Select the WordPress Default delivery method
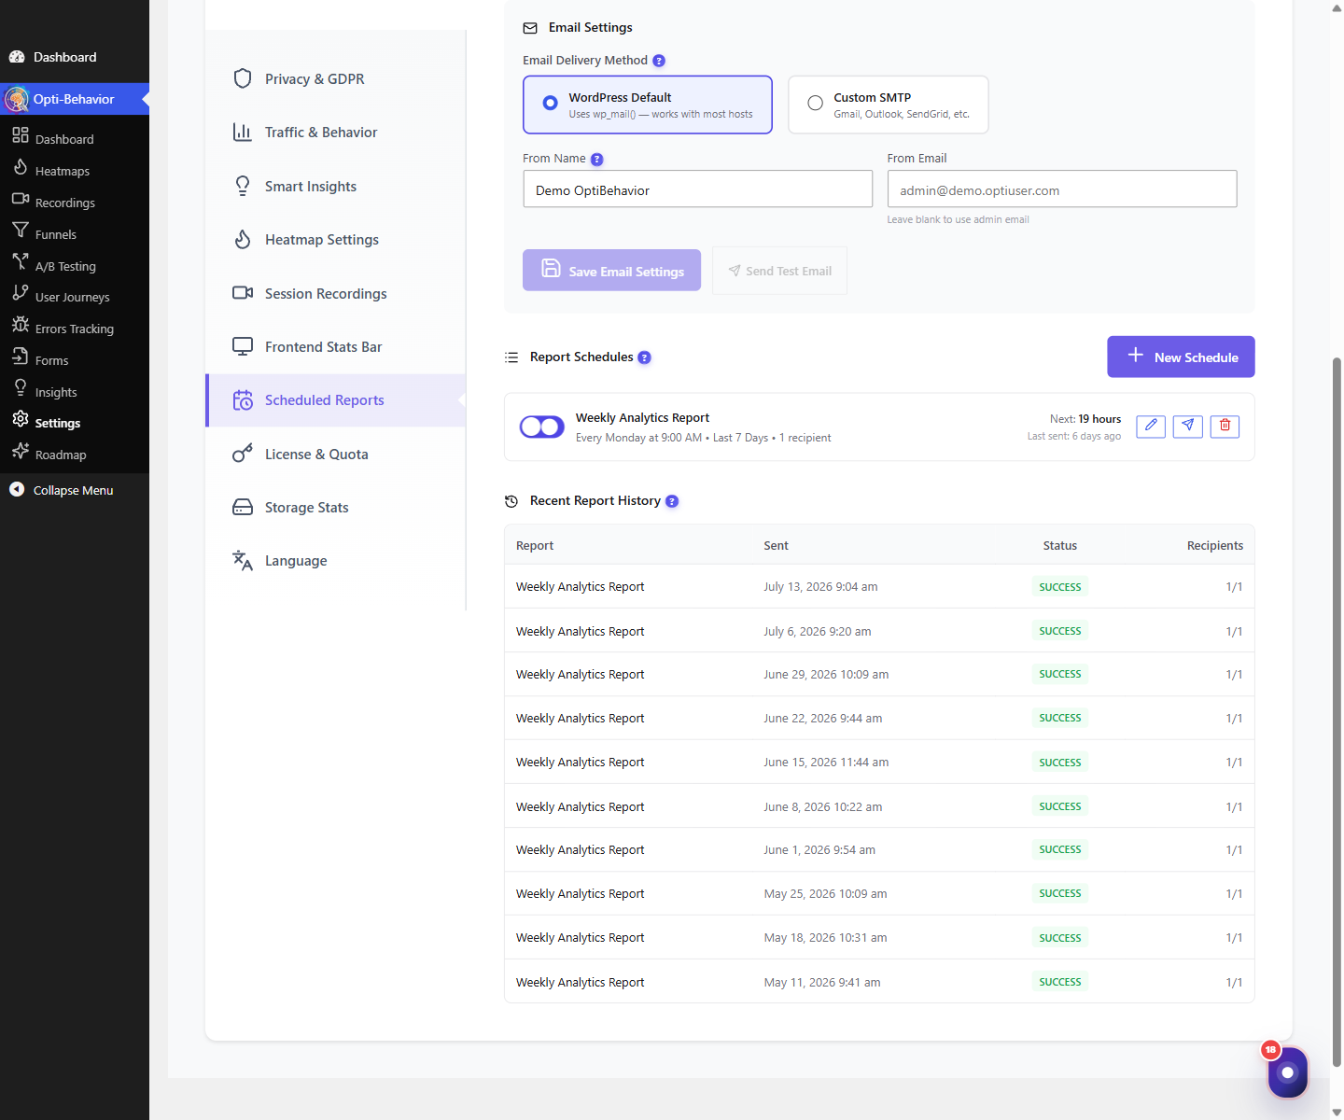1344x1120 pixels. [x=648, y=105]
